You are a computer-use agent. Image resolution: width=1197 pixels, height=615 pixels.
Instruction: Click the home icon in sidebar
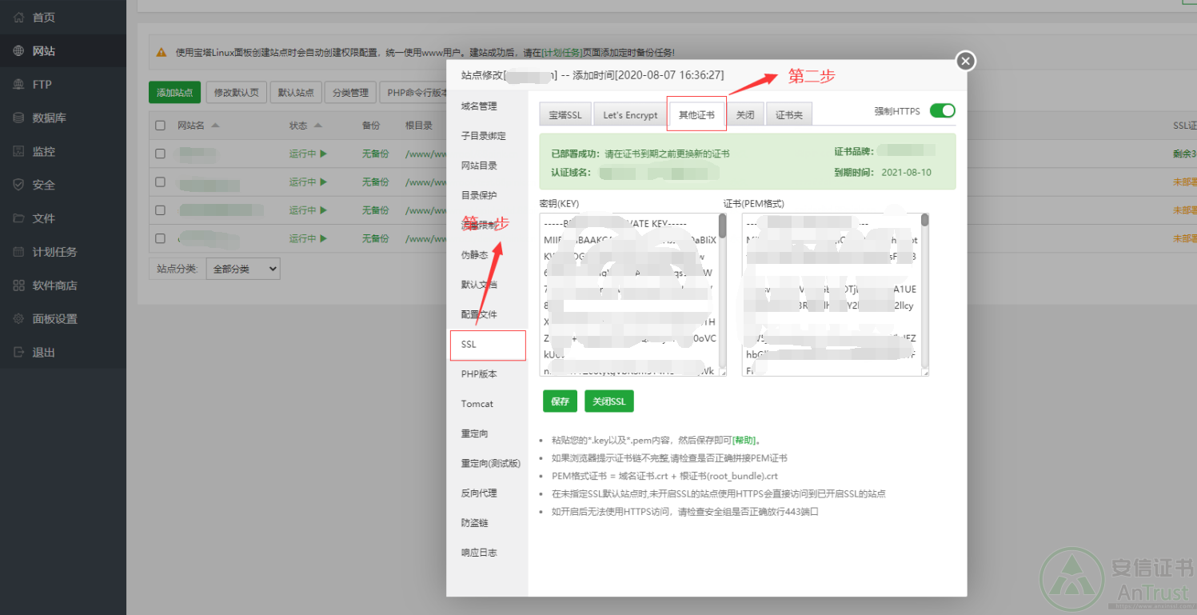[19, 18]
